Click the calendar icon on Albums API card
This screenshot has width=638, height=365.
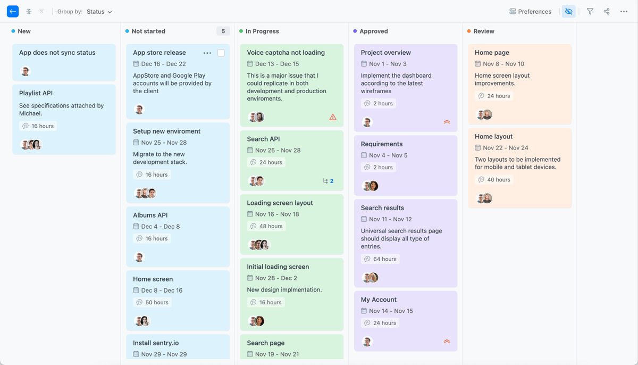pos(136,227)
